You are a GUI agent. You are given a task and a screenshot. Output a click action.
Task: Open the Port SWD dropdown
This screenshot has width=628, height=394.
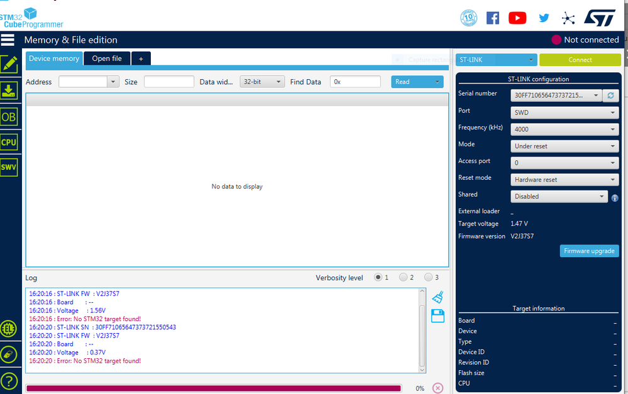click(x=565, y=112)
